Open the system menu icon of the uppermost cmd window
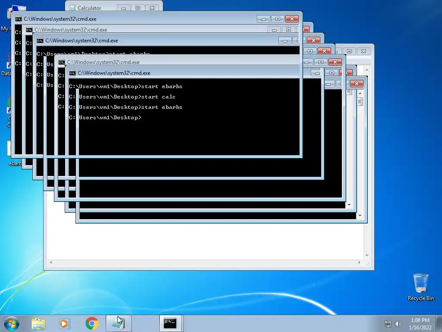Screen dimensions: 442x332 [19, 19]
